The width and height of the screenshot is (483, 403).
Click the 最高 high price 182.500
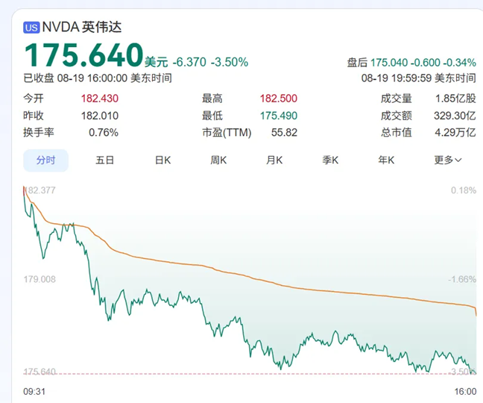pyautogui.click(x=277, y=99)
